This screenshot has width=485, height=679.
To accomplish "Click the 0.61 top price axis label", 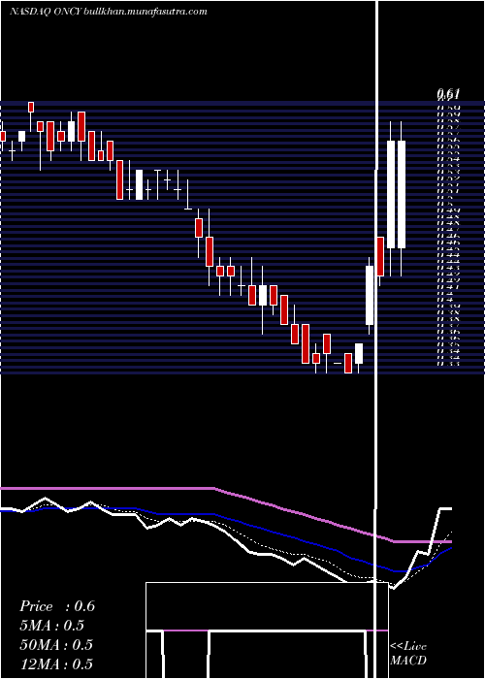I will pyautogui.click(x=448, y=93).
